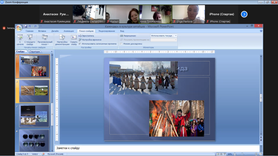Click the Zoom Запись recording indicator
This screenshot has width=278, height=156.
(x=8, y=28)
